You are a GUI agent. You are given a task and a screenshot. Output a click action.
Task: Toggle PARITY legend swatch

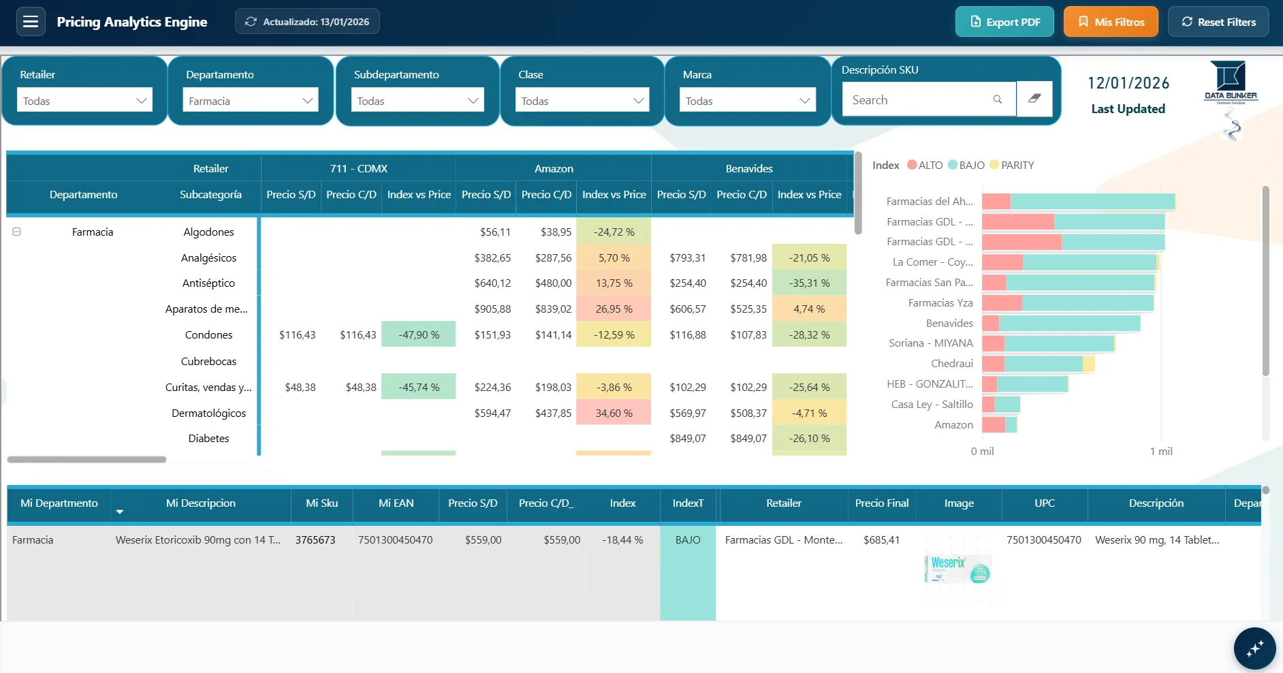coord(994,165)
